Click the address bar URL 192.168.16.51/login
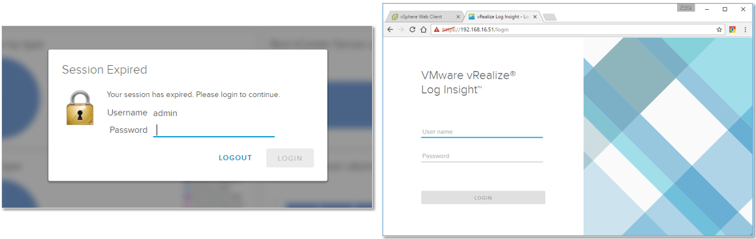Image resolution: width=756 pixels, height=239 pixels. pyautogui.click(x=475, y=30)
